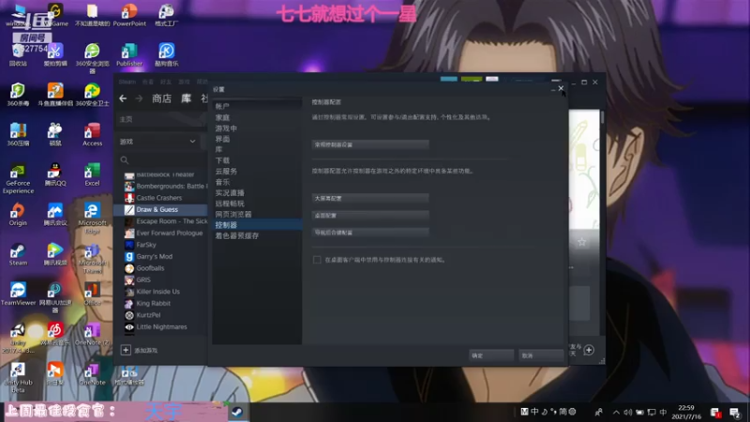
Task: Open Access desktop shortcut
Action: (92, 134)
